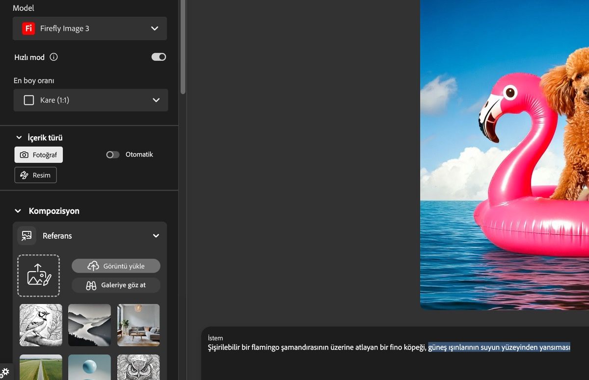This screenshot has height=380, width=589.
Task: Collapse the Referans panel chevron
Action: (156, 236)
